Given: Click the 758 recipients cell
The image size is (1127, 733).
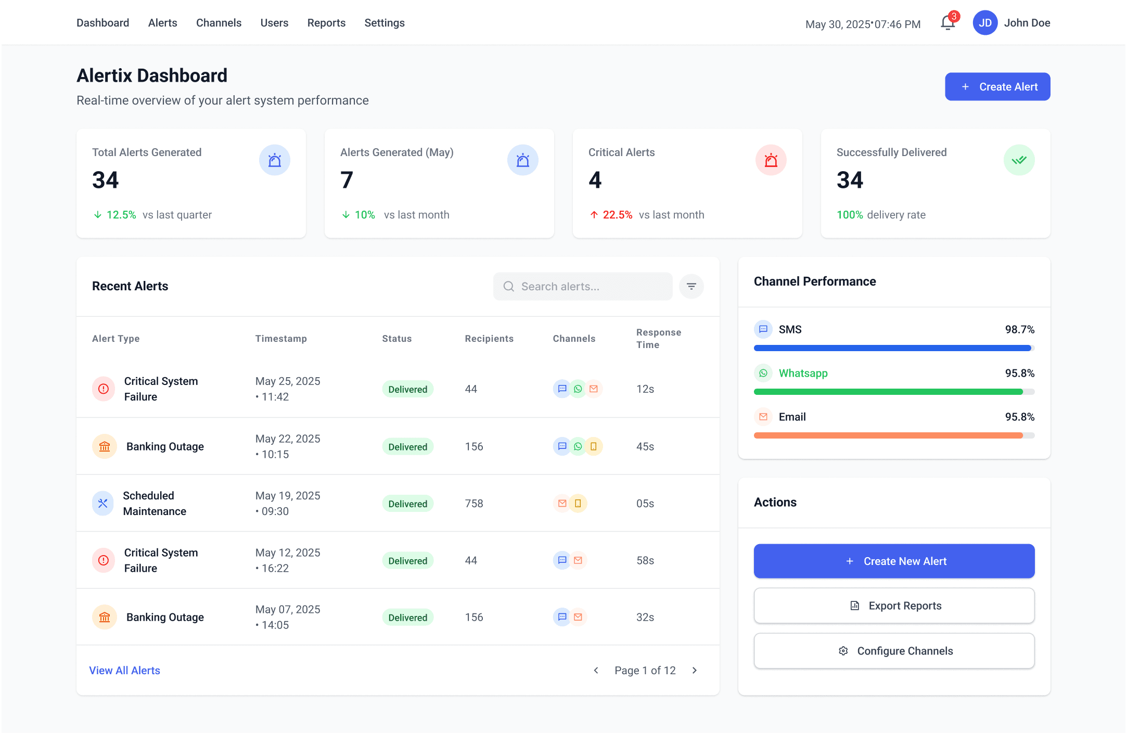Looking at the screenshot, I should point(474,504).
